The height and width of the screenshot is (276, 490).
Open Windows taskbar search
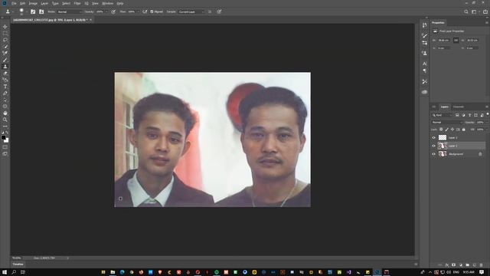pyautogui.click(x=14, y=272)
